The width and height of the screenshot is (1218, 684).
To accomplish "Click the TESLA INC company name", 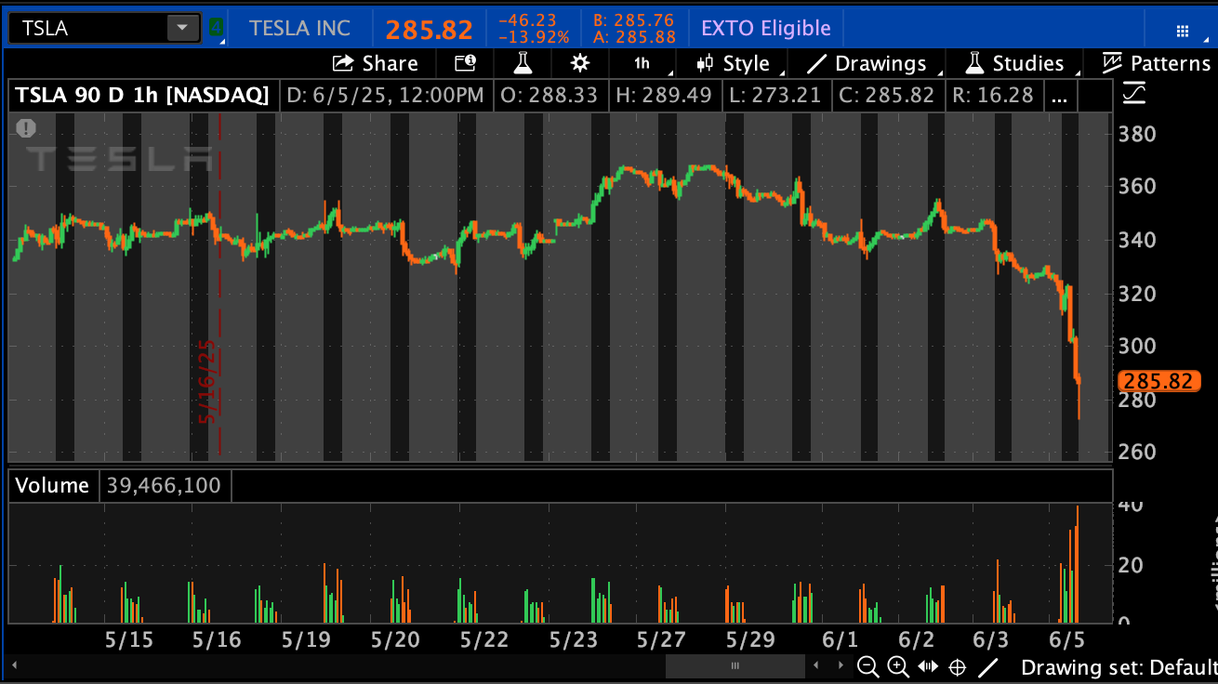I will coord(300,28).
